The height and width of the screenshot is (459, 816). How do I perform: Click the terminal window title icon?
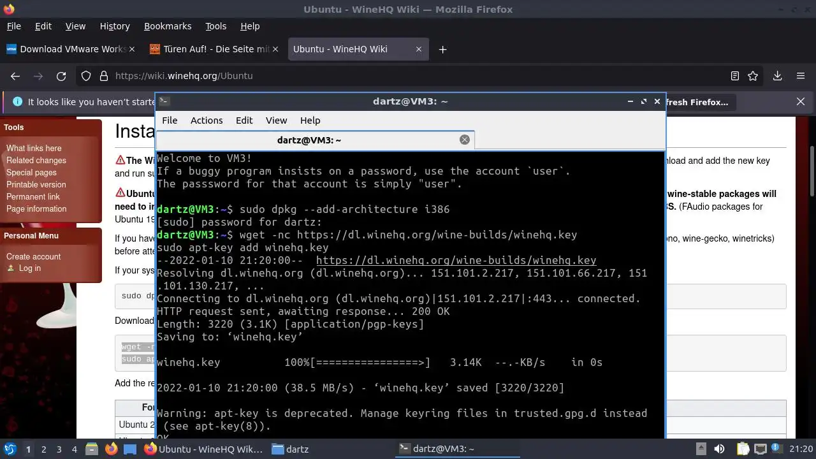click(x=164, y=101)
